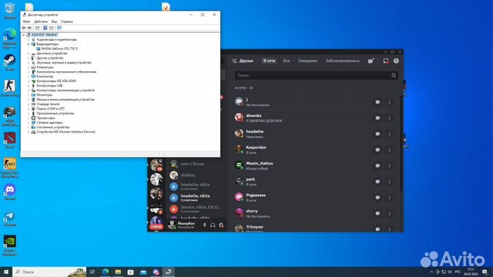This screenshot has width=493, height=277.
Task: Open Steam desktop shortcut
Action: 10,62
